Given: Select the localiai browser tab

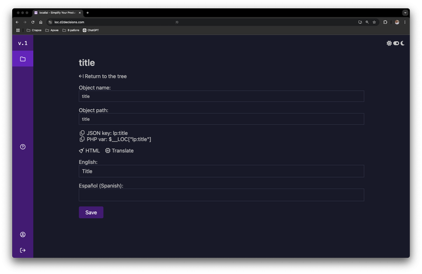Looking at the screenshot, I should tap(57, 13).
